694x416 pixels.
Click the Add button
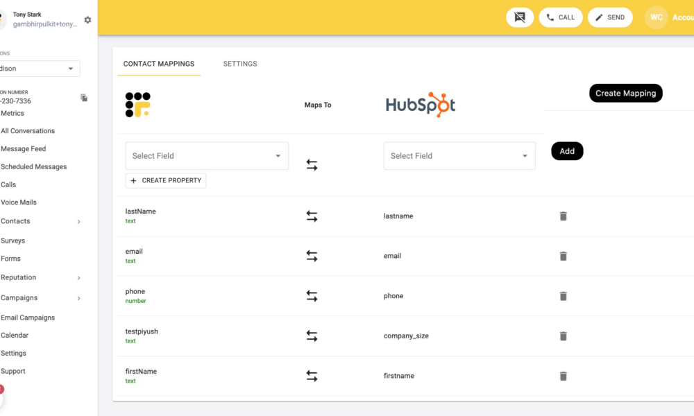(567, 151)
